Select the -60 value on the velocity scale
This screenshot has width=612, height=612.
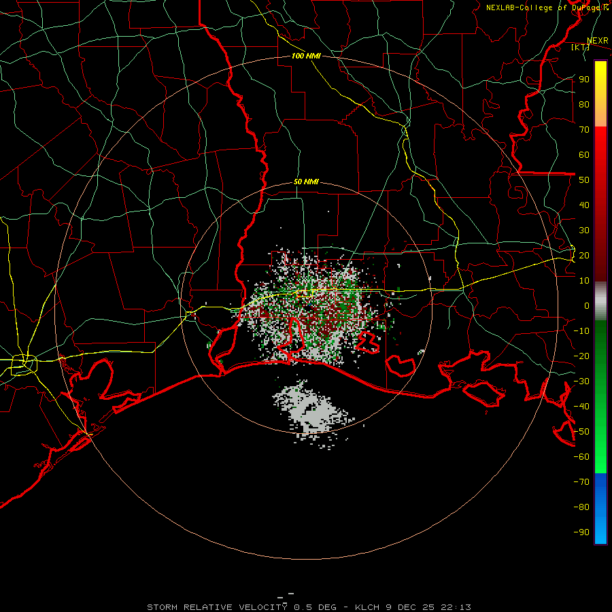click(x=581, y=457)
